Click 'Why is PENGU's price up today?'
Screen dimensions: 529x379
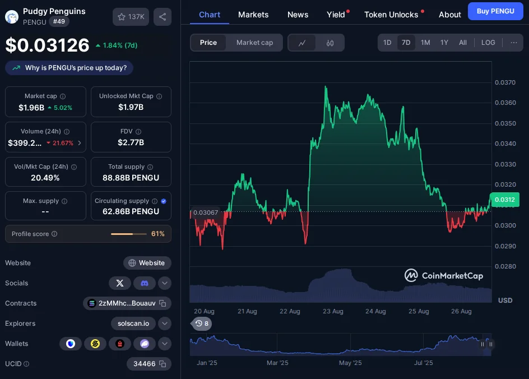69,68
